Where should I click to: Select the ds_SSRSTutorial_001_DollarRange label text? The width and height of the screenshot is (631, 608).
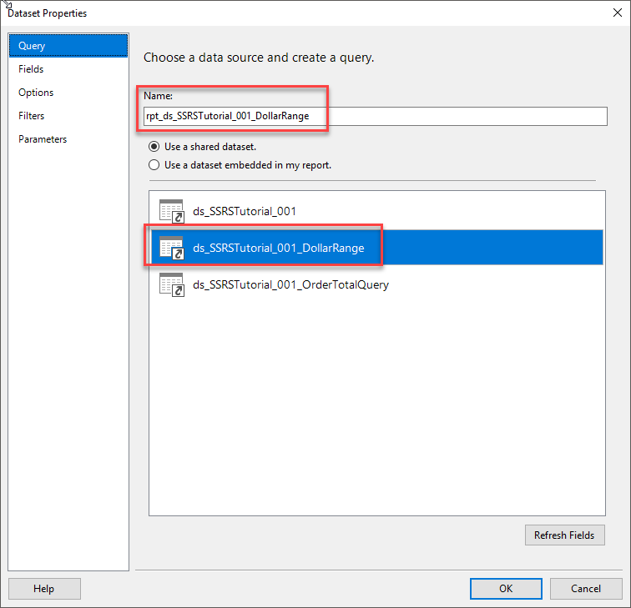(x=278, y=248)
